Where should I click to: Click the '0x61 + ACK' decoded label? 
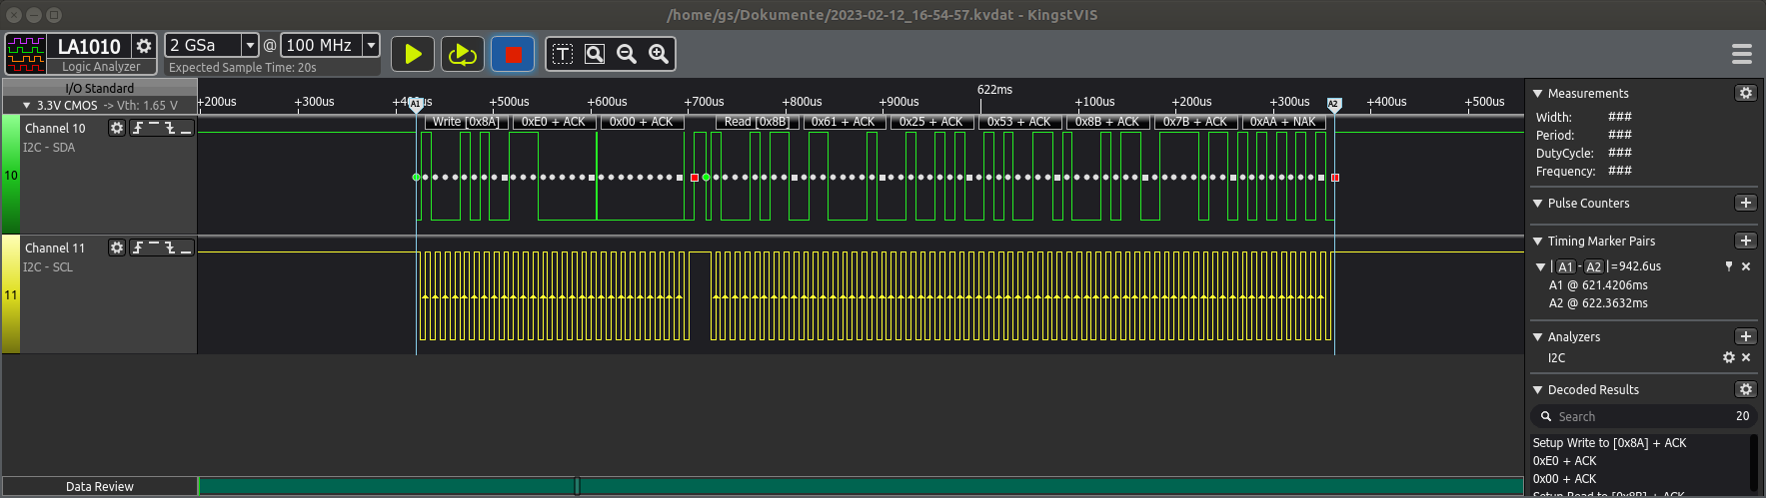(844, 122)
